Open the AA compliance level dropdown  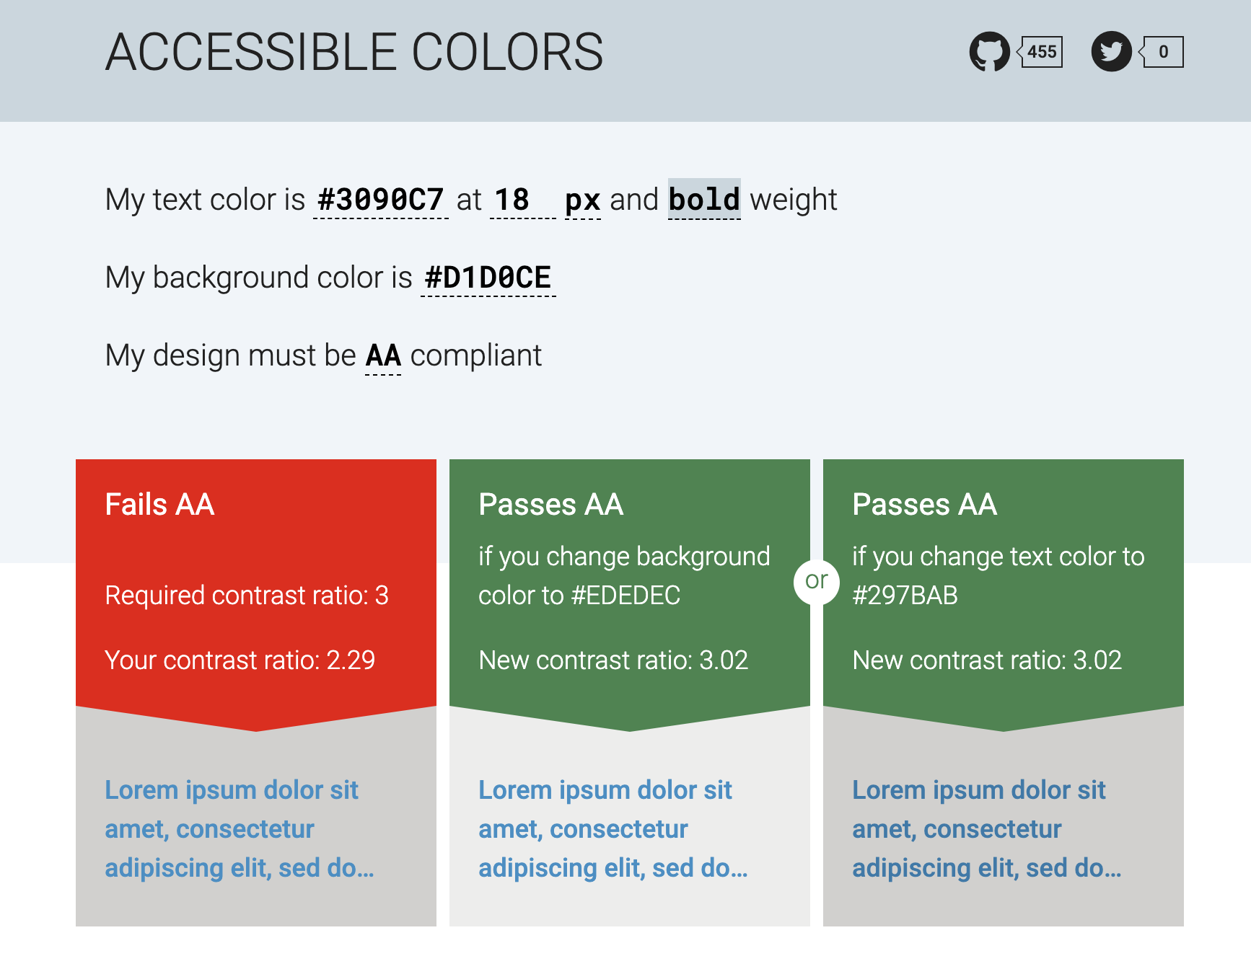click(383, 355)
